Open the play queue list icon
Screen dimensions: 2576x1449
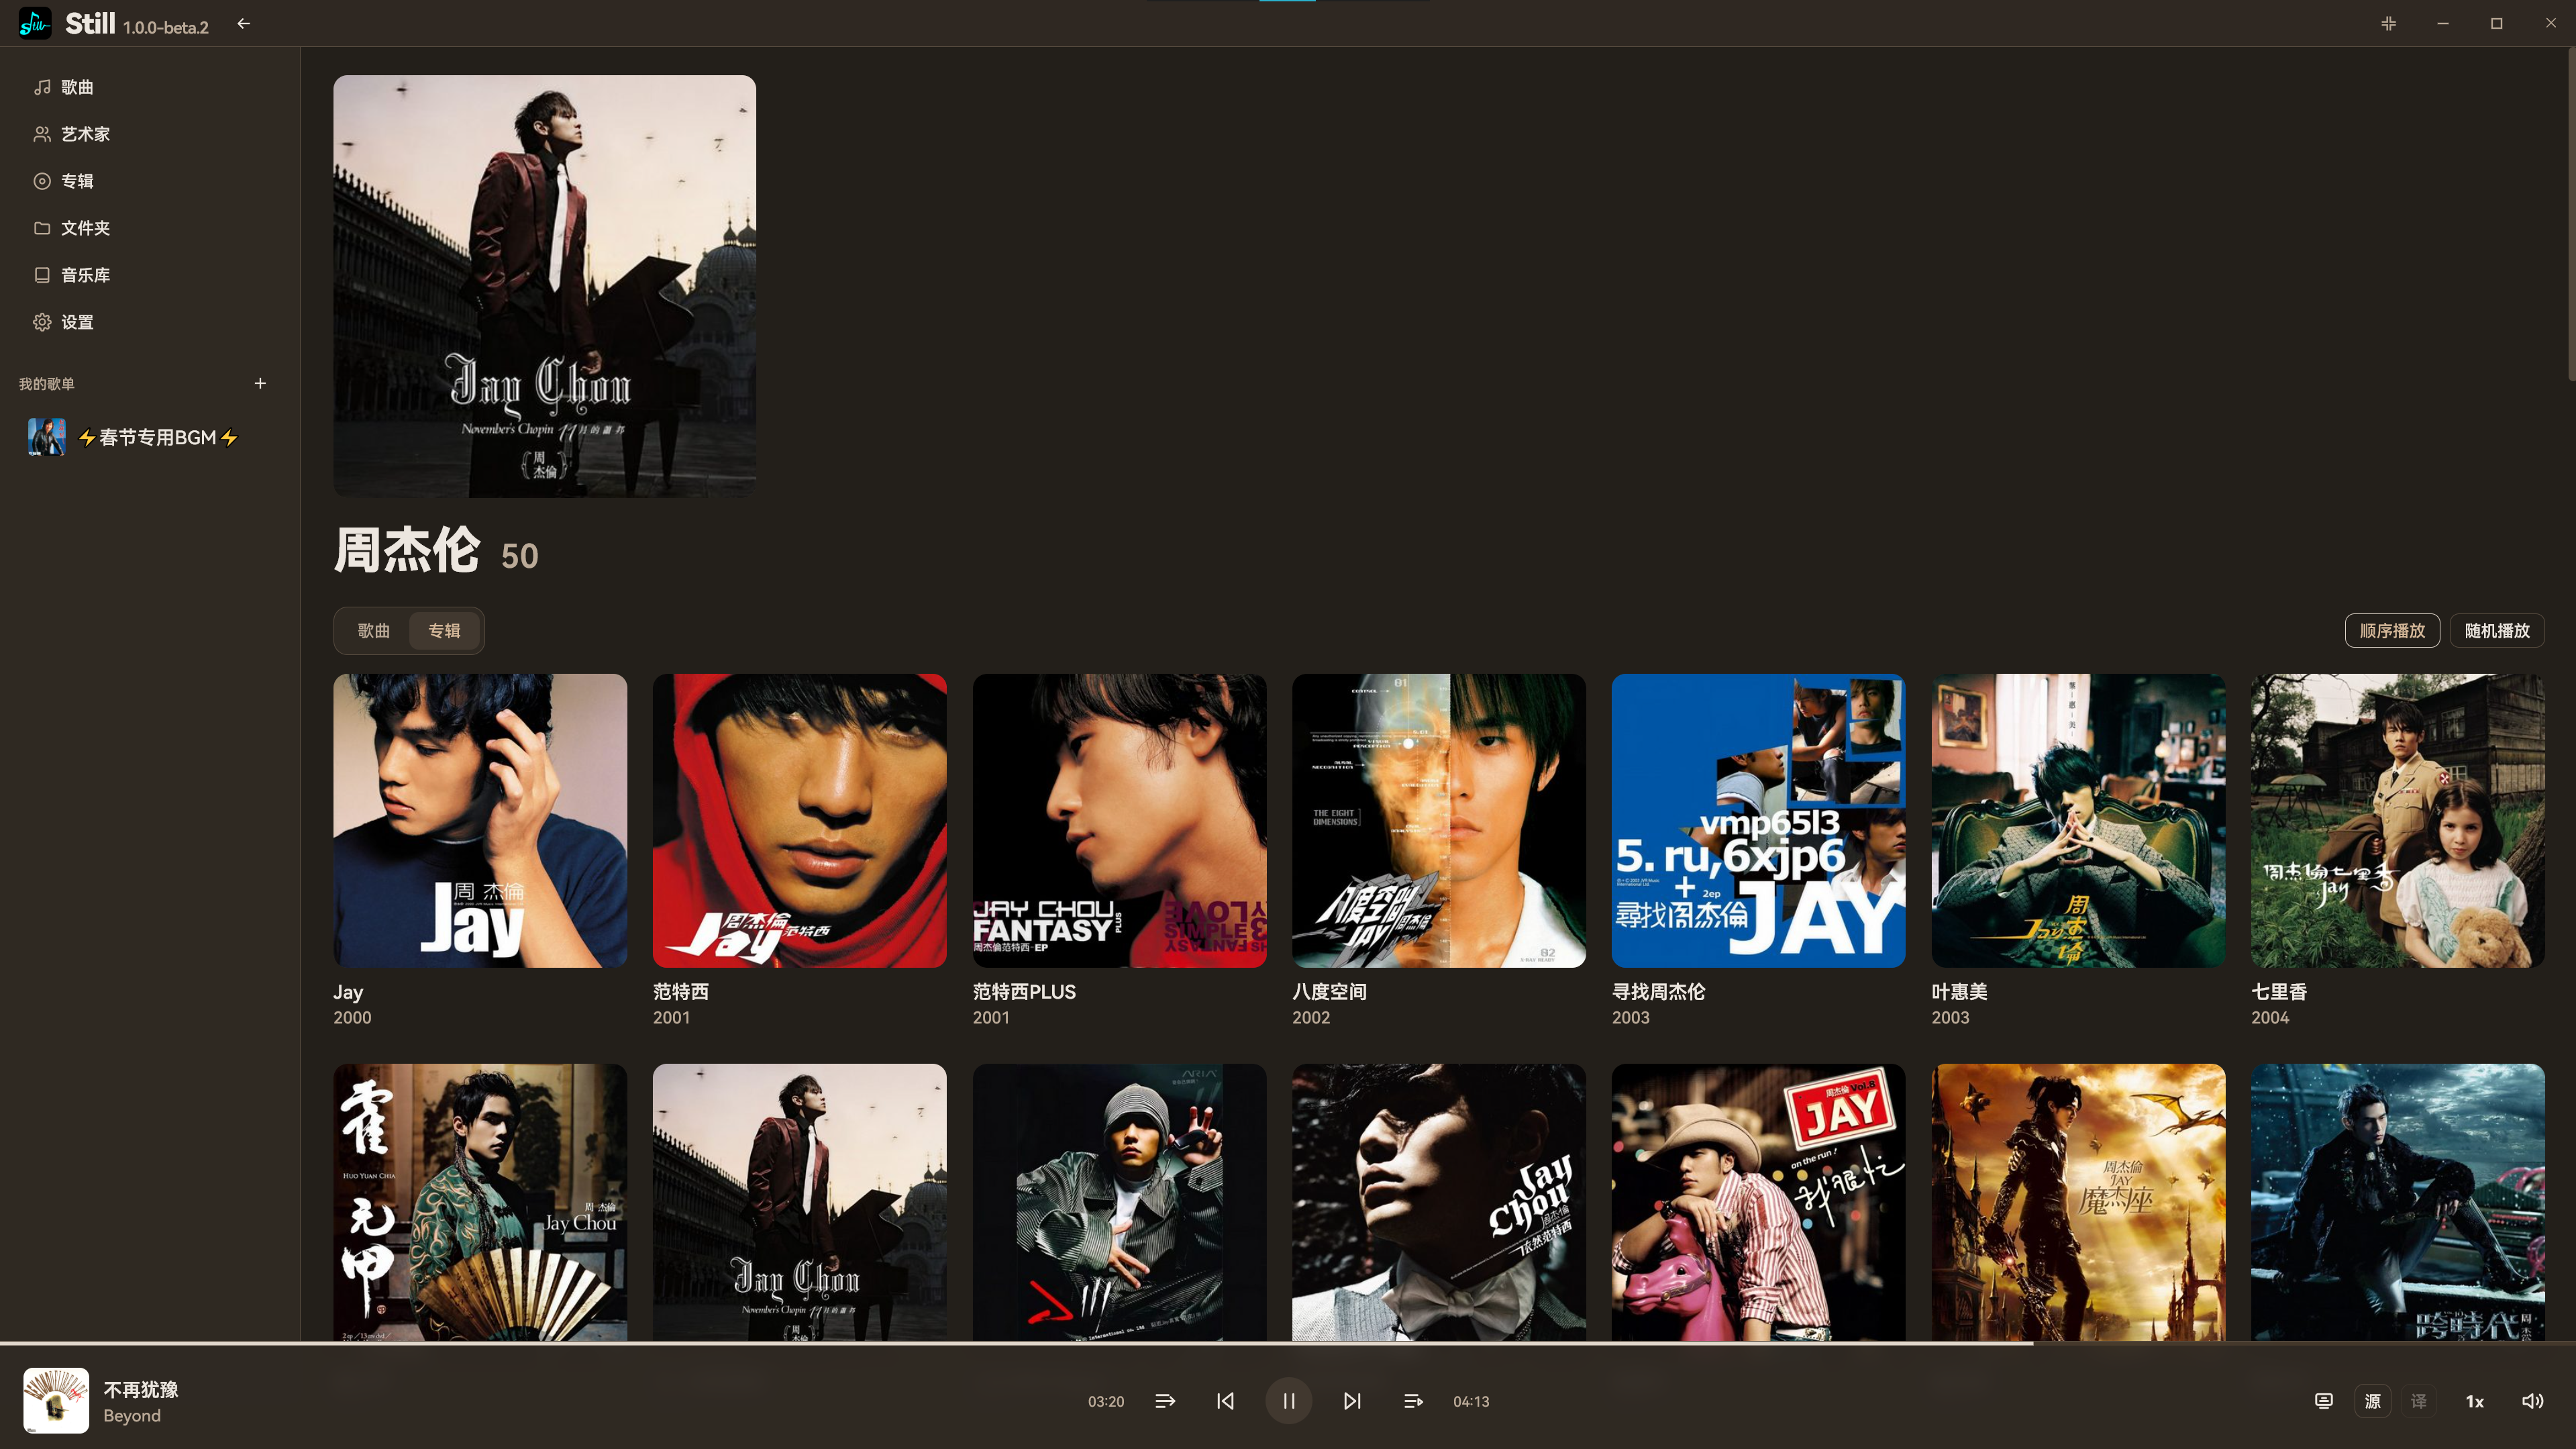click(1413, 1401)
